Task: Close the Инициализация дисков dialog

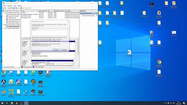Action: pyautogui.click(x=67, y=22)
